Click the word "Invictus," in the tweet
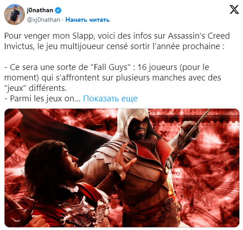 coord(20,46)
